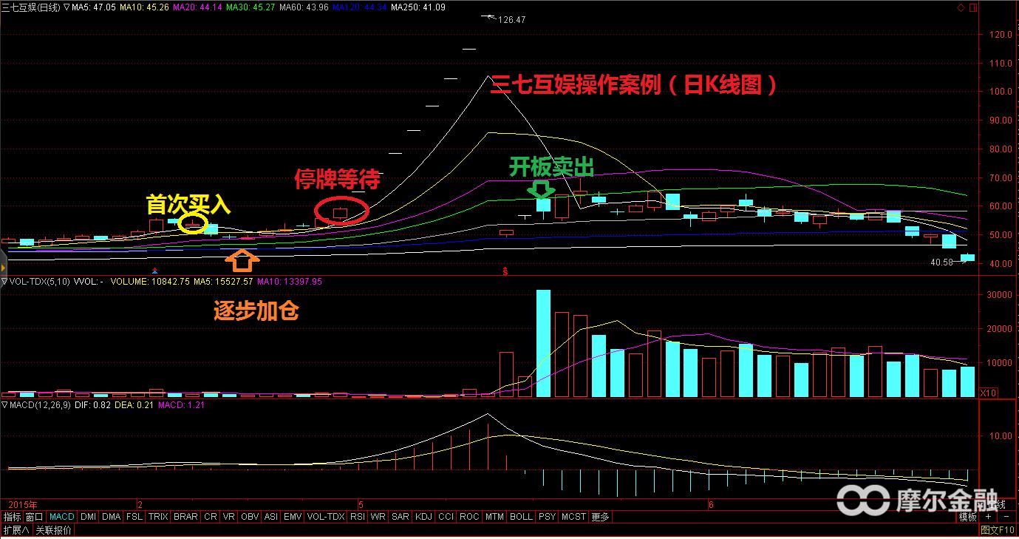Open the 指标 indicator tab
1019x539 pixels.
pyautogui.click(x=13, y=517)
